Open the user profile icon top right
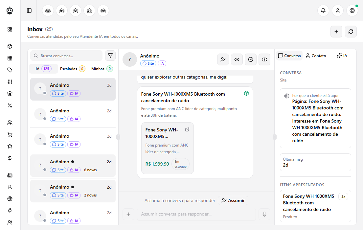 337,11
